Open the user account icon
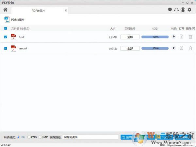The width and height of the screenshot is (196, 147). 183,9
